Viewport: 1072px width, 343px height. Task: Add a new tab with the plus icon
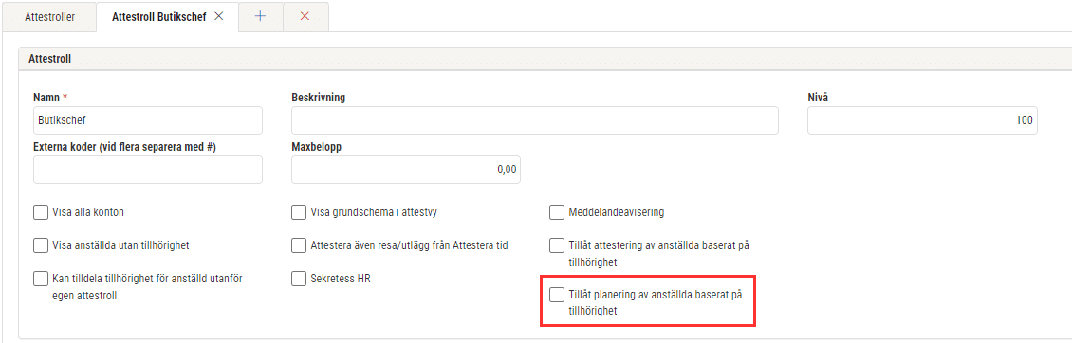261,16
